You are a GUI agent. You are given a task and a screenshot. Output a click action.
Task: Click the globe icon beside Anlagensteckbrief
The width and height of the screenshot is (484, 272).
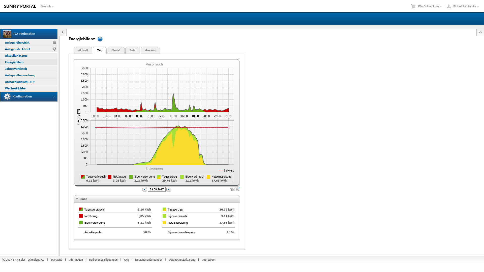54,49
